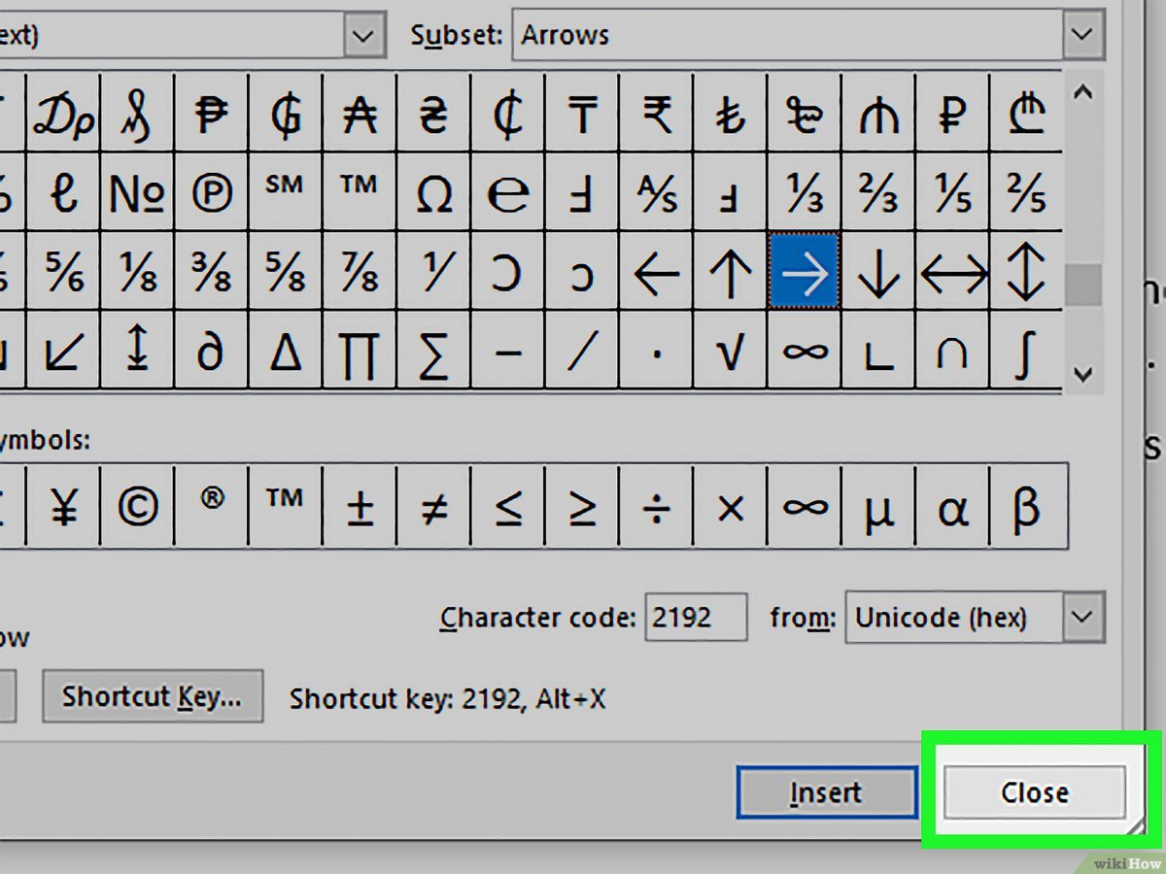Pick the copyright symbol from recent symbols
1166x874 pixels.
(x=138, y=507)
